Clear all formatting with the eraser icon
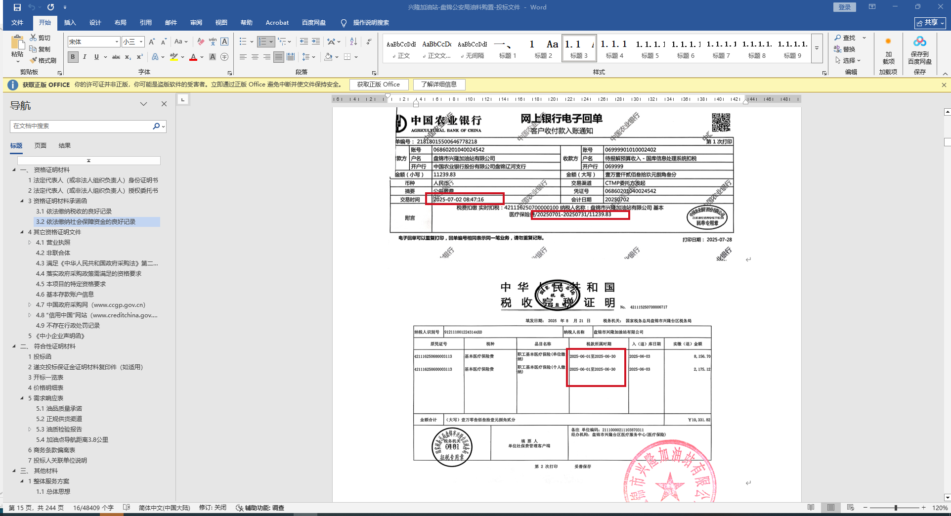Image resolution: width=951 pixels, height=516 pixels. click(200, 42)
